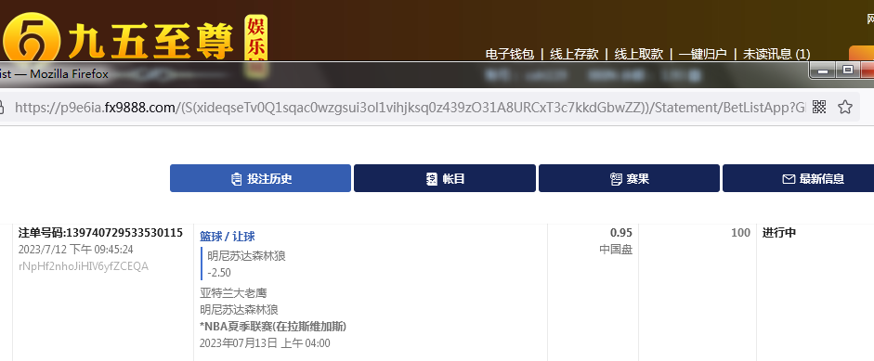Click the -2.50 handicap value
The image size is (874, 361).
[x=219, y=273]
